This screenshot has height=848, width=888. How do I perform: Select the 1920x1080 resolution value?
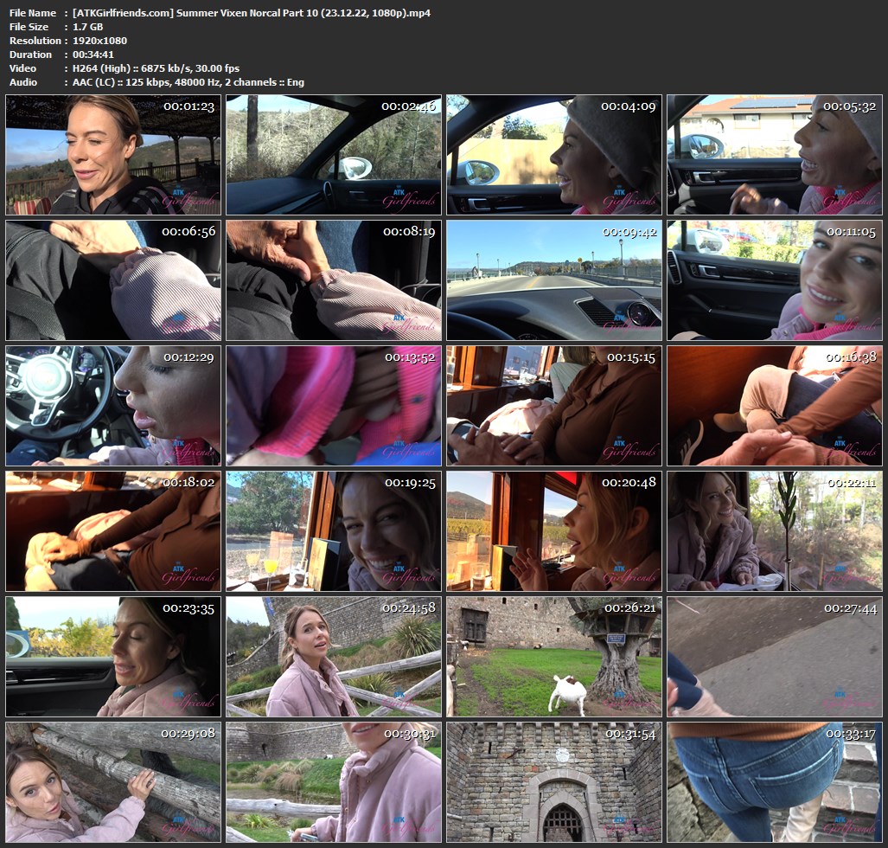pos(99,41)
